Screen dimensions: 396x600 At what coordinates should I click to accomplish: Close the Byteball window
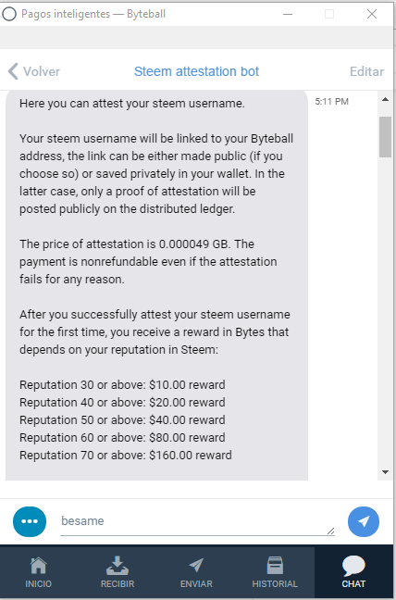coord(372,14)
